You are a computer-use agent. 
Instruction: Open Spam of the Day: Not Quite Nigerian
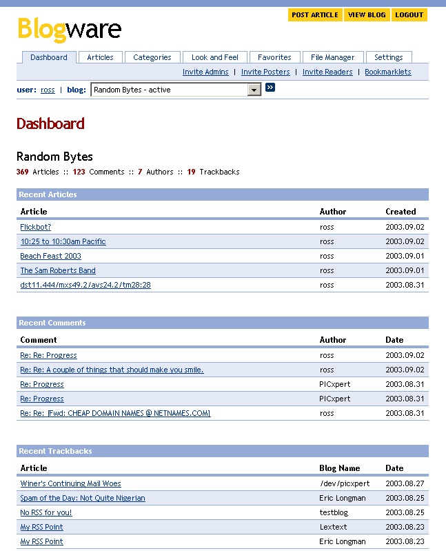coord(83,498)
